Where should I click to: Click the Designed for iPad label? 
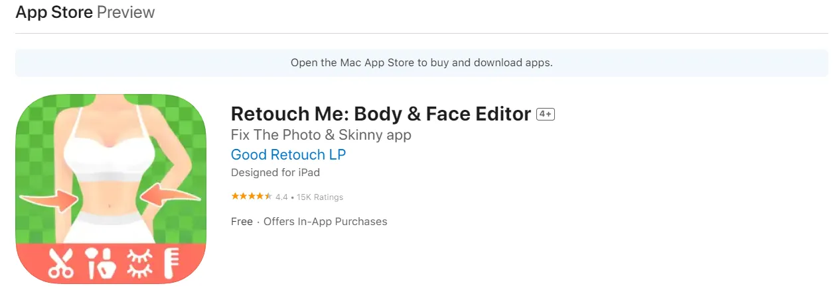[275, 173]
